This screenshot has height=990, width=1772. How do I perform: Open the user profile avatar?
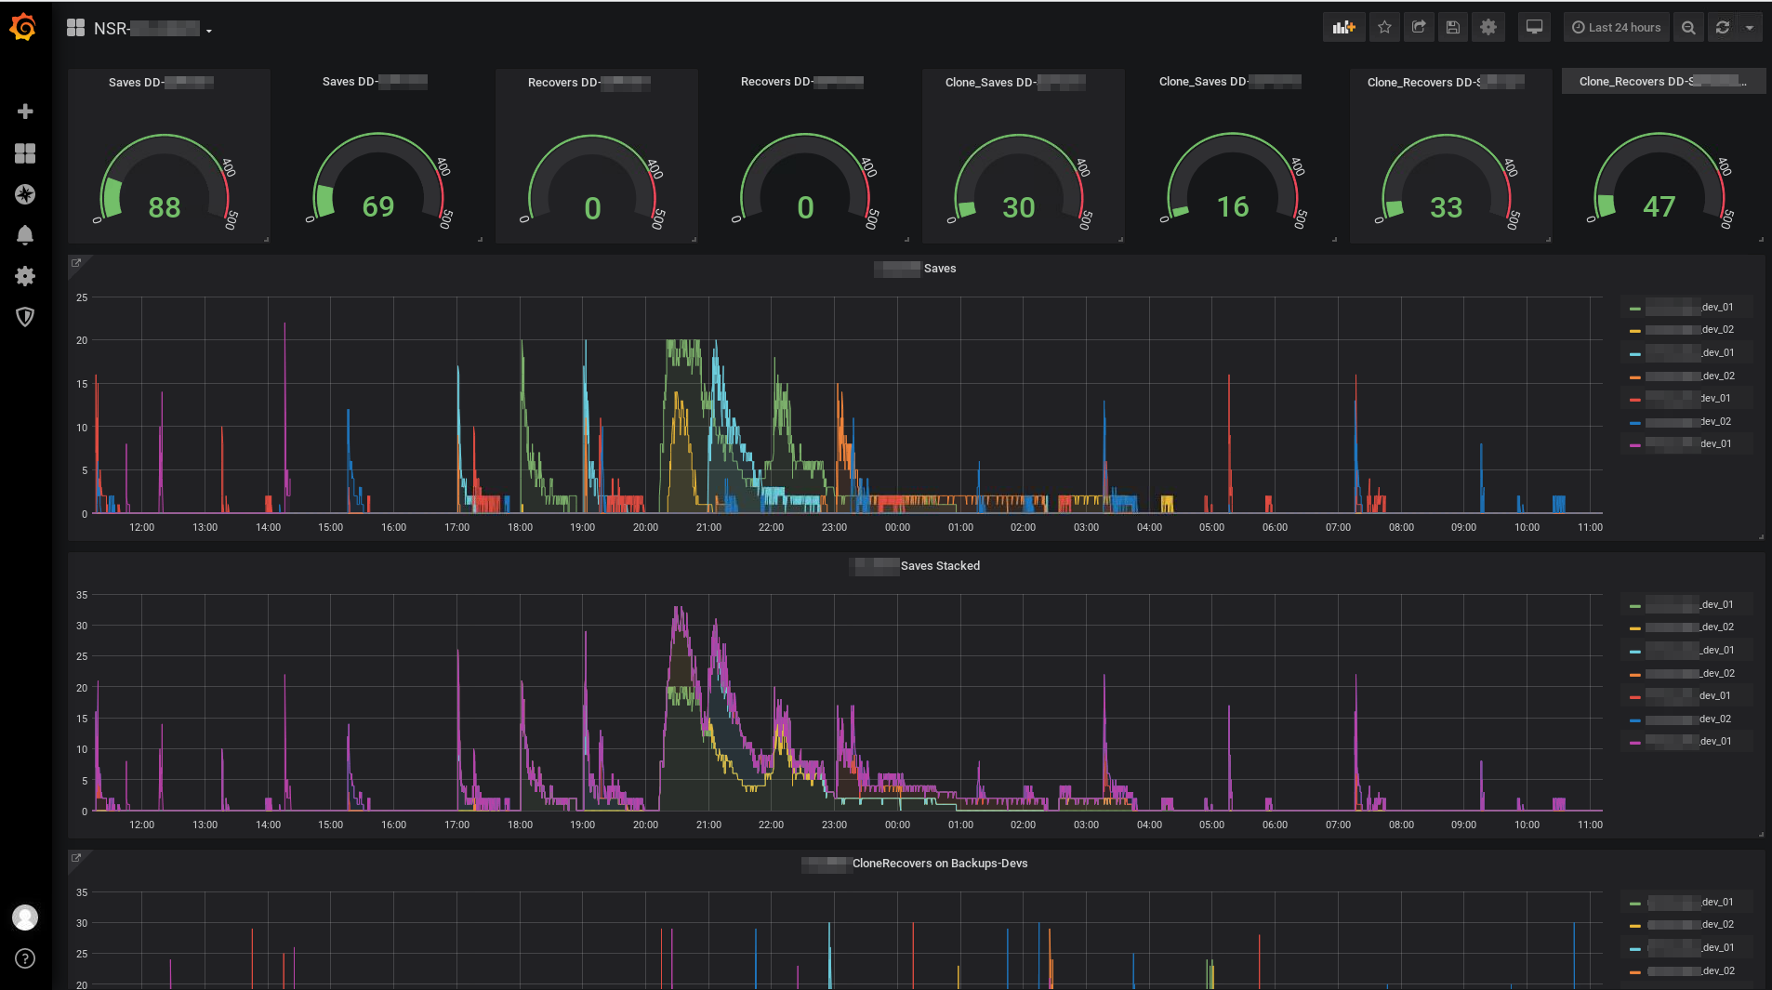pos(25,917)
